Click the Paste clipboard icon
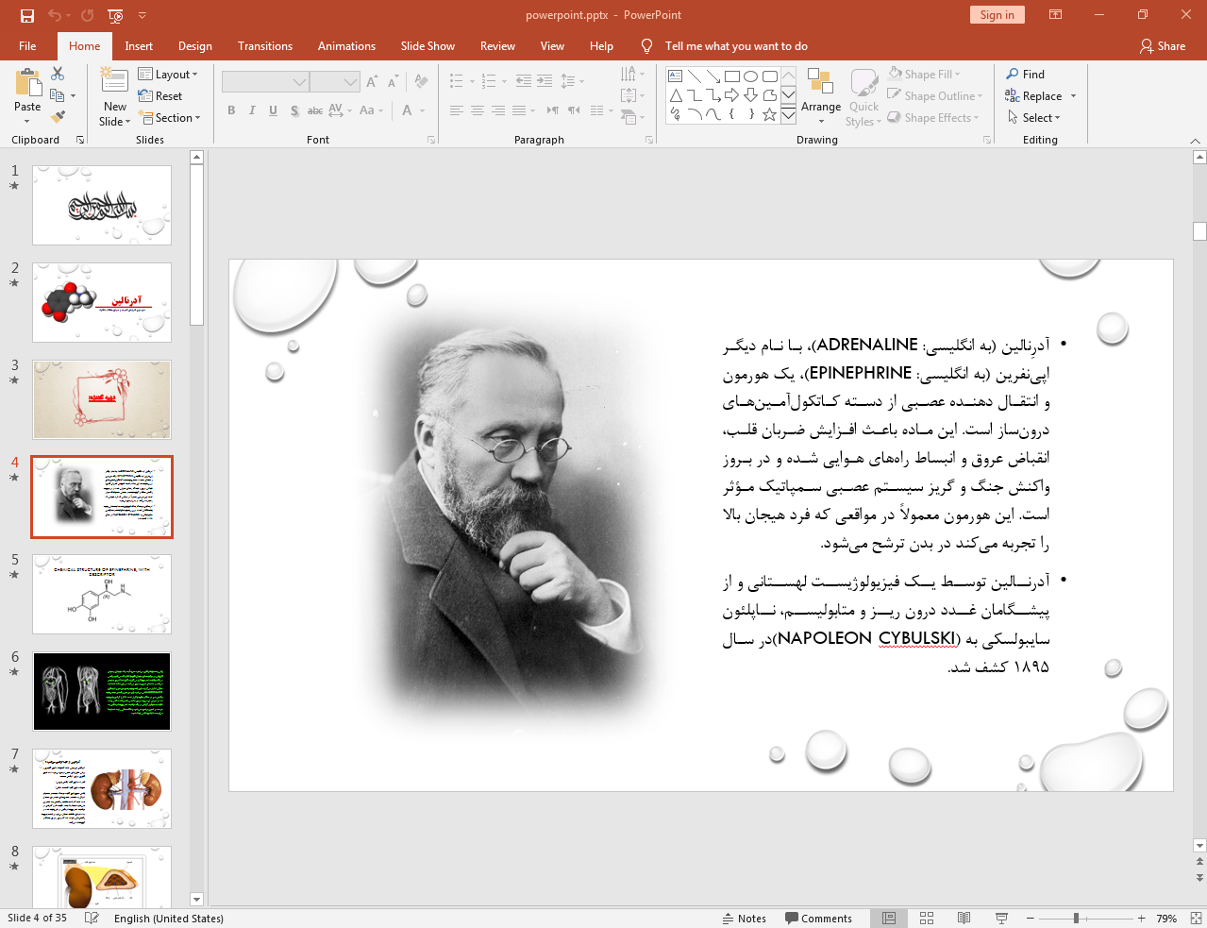This screenshot has width=1207, height=928. click(27, 85)
